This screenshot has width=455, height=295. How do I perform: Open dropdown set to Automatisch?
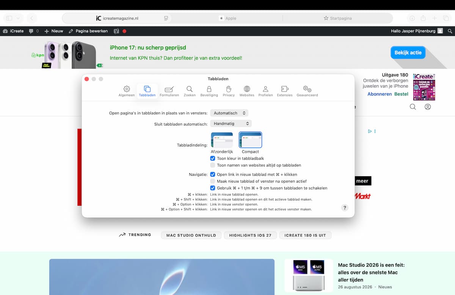229,113
